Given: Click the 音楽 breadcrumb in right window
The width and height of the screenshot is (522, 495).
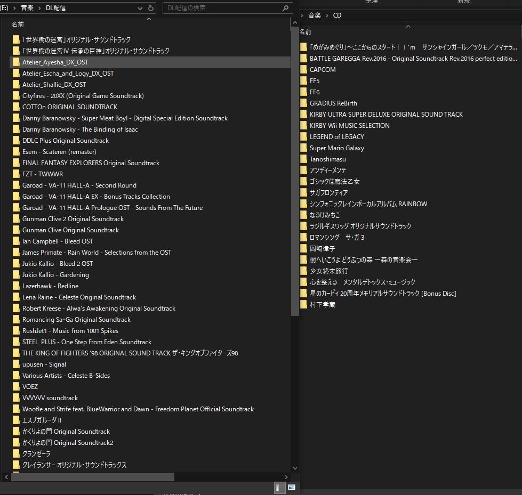Looking at the screenshot, I should [x=315, y=15].
